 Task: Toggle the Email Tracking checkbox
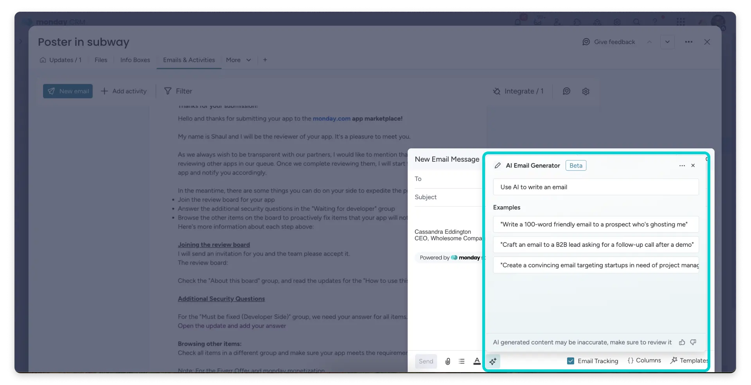pos(571,361)
